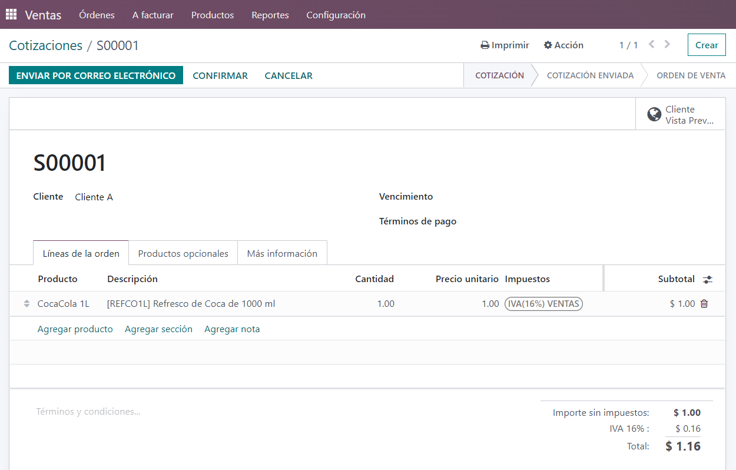Go to previous record arrow
Viewport: 736px width, 470px height.
(652, 44)
